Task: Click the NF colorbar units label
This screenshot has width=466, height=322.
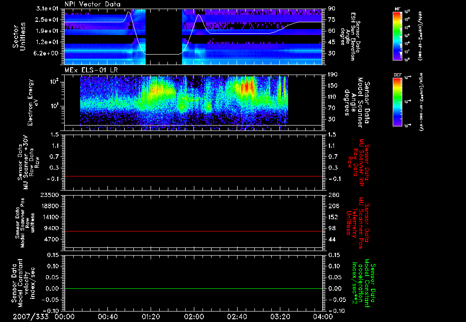Action: [420, 36]
